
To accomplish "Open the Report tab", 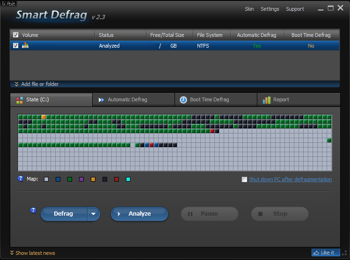I will pyautogui.click(x=299, y=99).
